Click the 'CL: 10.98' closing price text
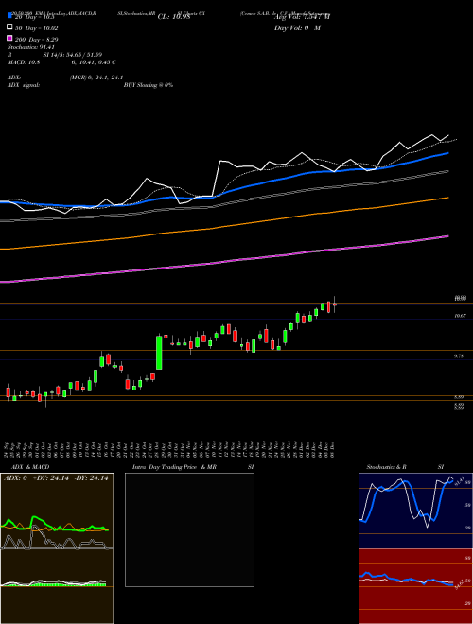This screenshot has width=473, height=624. coord(172,17)
